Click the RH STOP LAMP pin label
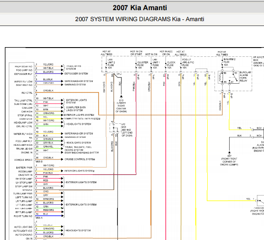 pyautogui.click(x=24, y=179)
